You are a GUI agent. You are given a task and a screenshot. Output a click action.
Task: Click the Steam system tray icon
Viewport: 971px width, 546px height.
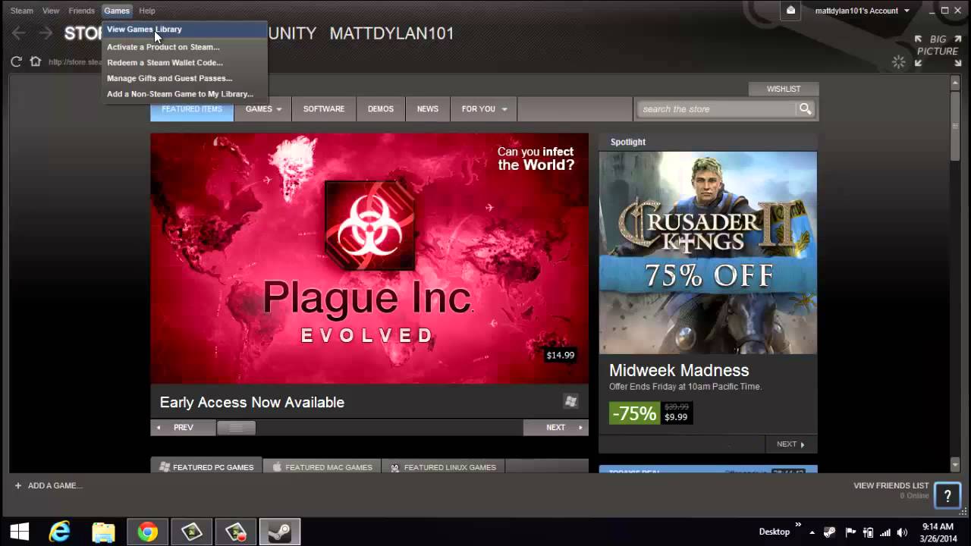830,532
